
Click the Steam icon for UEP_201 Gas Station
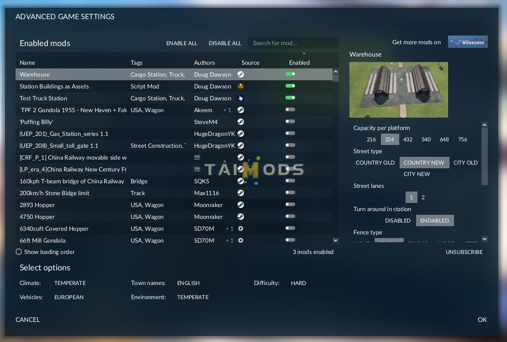[x=241, y=134]
